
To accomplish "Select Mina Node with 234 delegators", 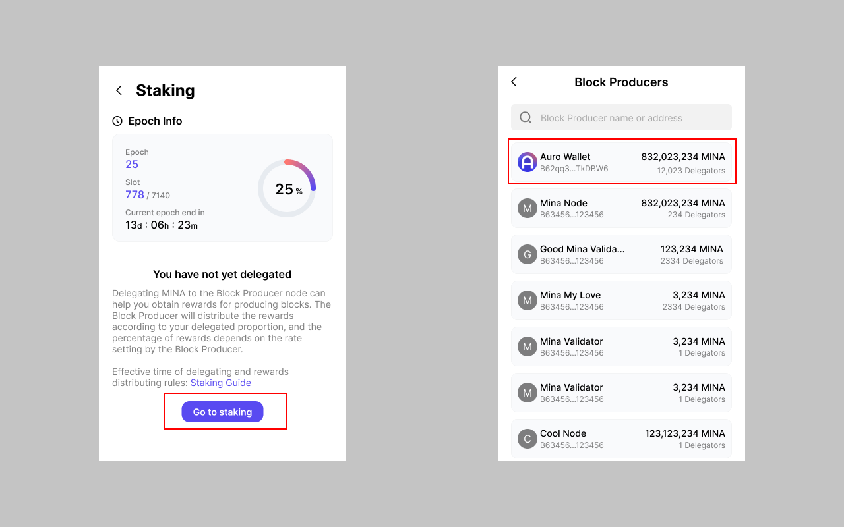I will point(622,208).
